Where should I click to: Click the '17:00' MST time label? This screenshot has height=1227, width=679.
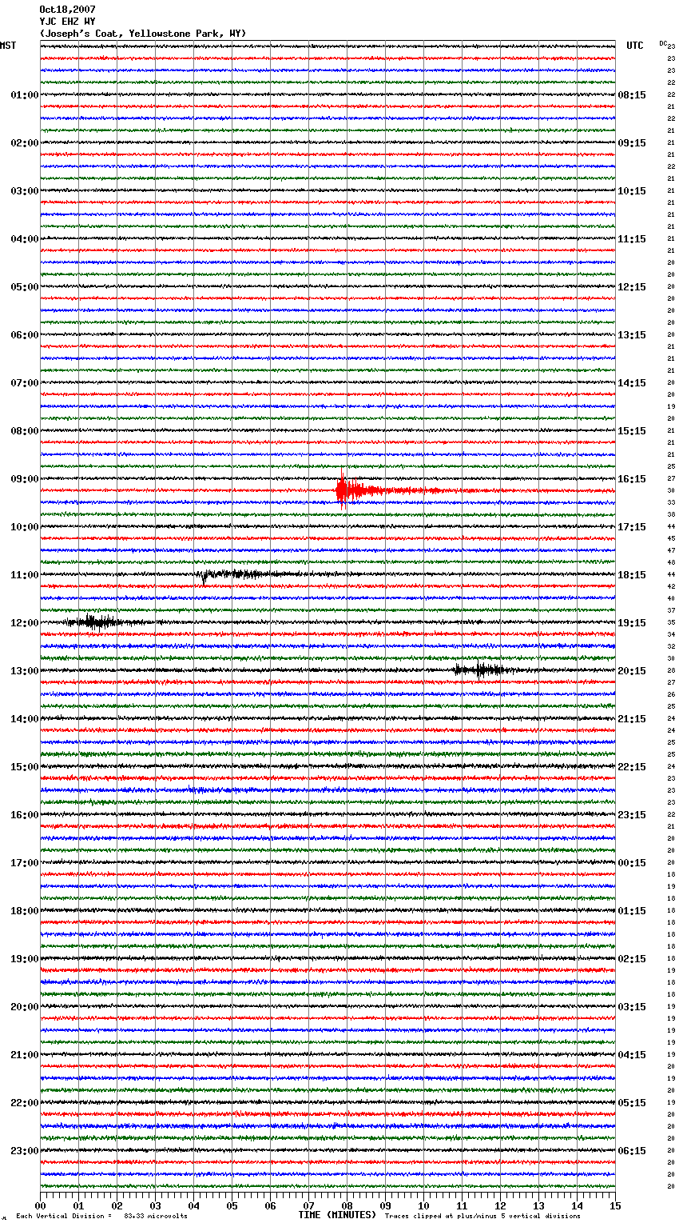coord(24,863)
